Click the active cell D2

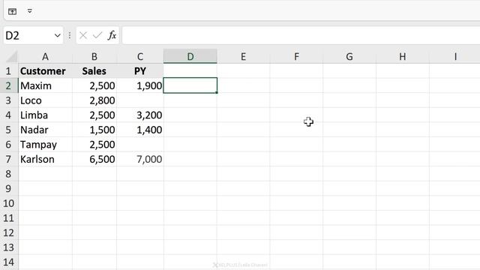[190, 85]
